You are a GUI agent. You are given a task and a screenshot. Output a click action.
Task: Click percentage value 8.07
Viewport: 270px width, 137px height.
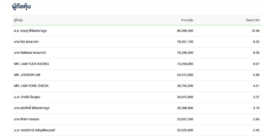click(x=256, y=64)
